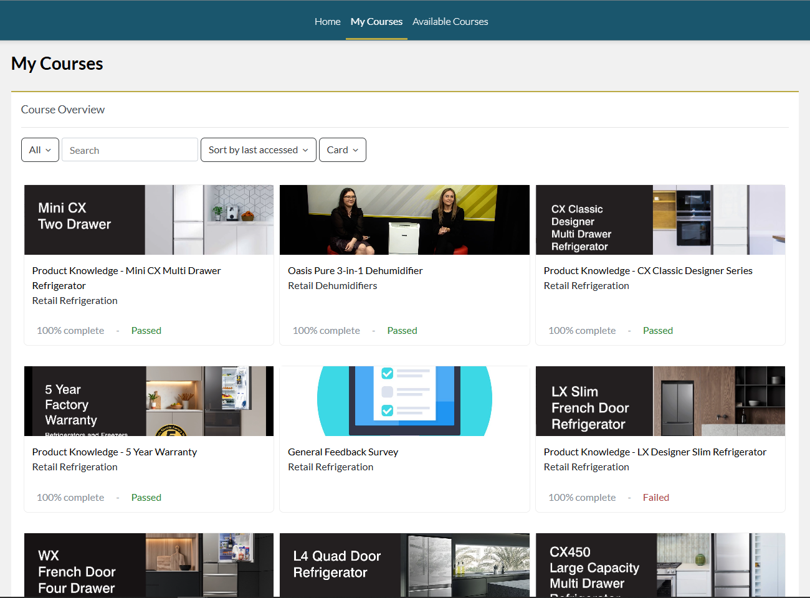Open WX French Door Four Drawer thumbnail
Screen dimensions: 810x598
[x=149, y=565]
